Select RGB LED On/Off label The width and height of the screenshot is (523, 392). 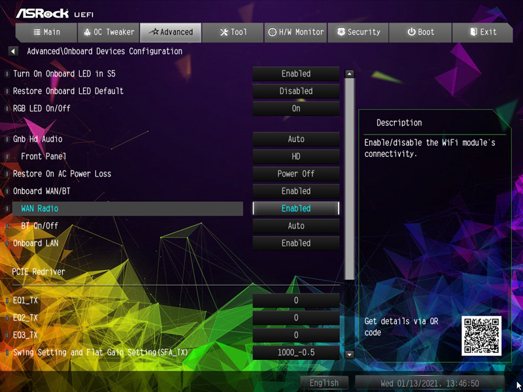point(42,108)
